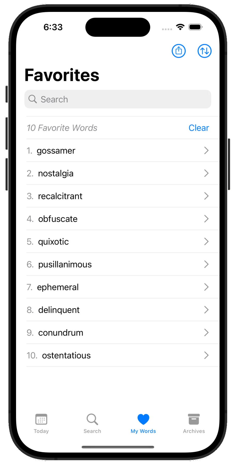This screenshot has height=466, width=233.
Task: Tap the magnifier inside the search bar
Action: (x=32, y=99)
